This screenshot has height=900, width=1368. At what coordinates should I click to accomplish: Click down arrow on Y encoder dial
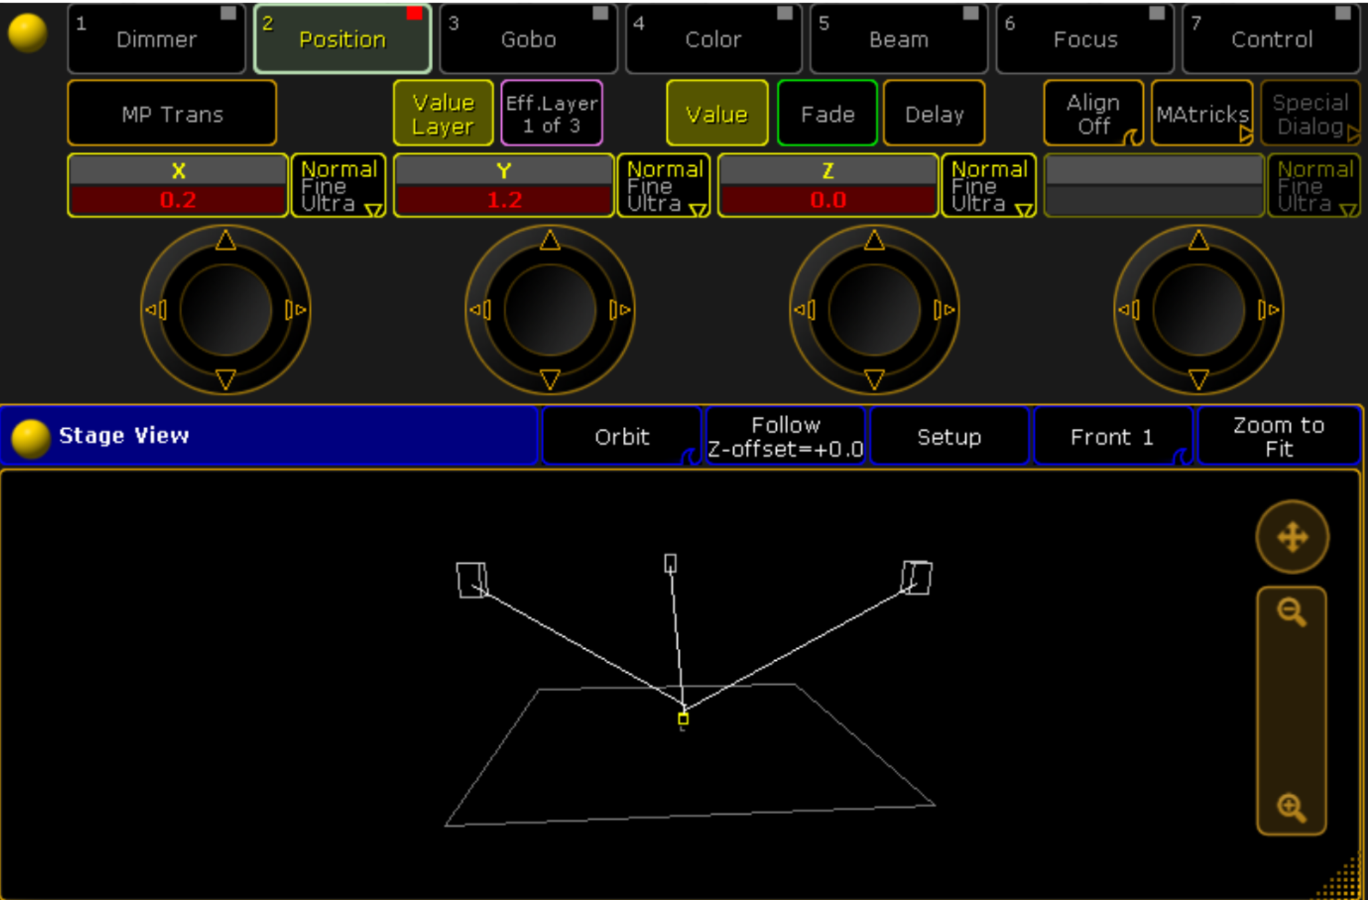click(550, 380)
